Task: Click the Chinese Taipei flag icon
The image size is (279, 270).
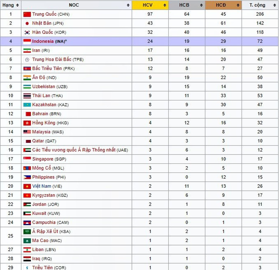Action: coord(27,60)
